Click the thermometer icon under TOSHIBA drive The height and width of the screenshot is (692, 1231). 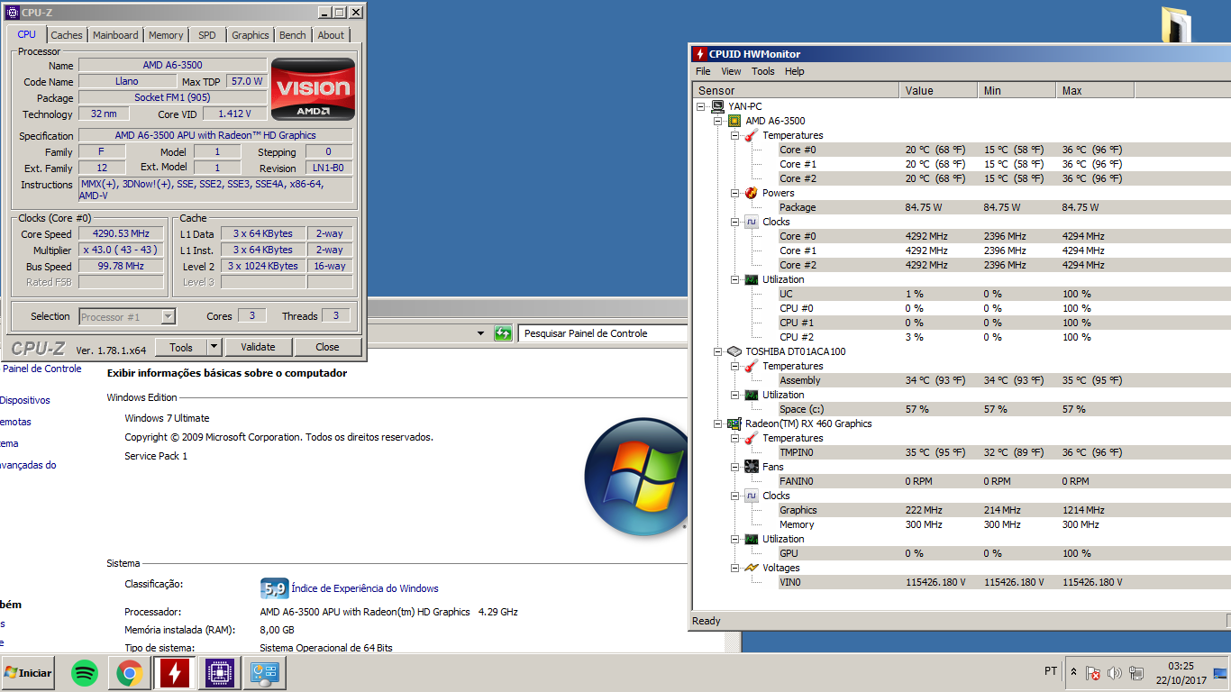[751, 366]
